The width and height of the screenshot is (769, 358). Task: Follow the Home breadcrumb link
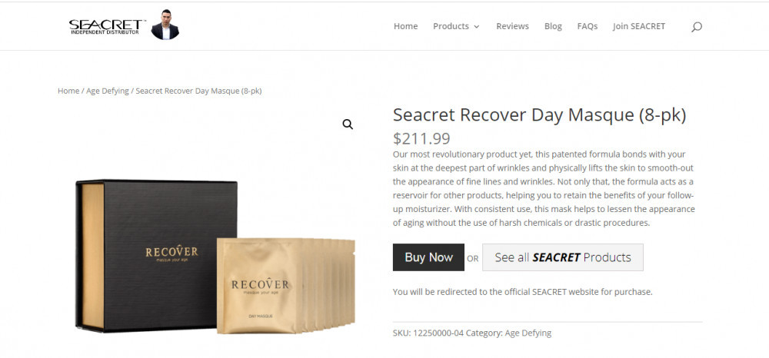coord(68,91)
